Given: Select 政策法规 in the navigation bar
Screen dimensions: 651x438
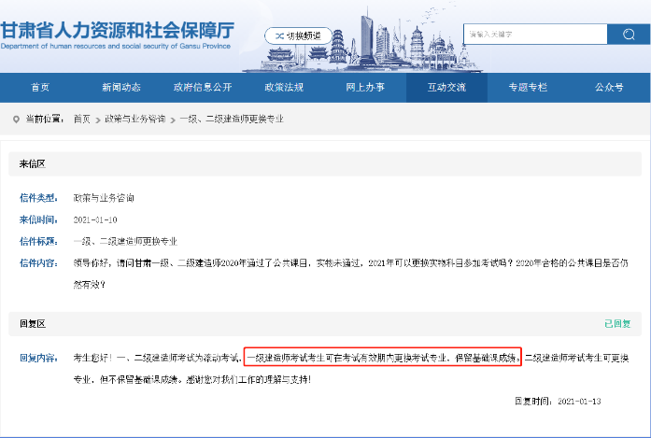Looking at the screenshot, I should click(x=284, y=87).
